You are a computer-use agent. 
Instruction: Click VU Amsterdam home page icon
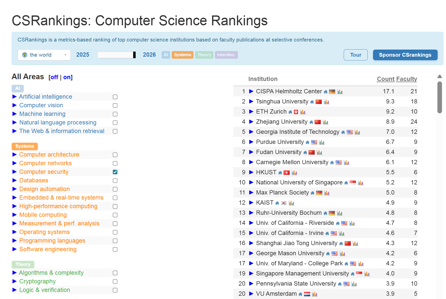(300, 294)
